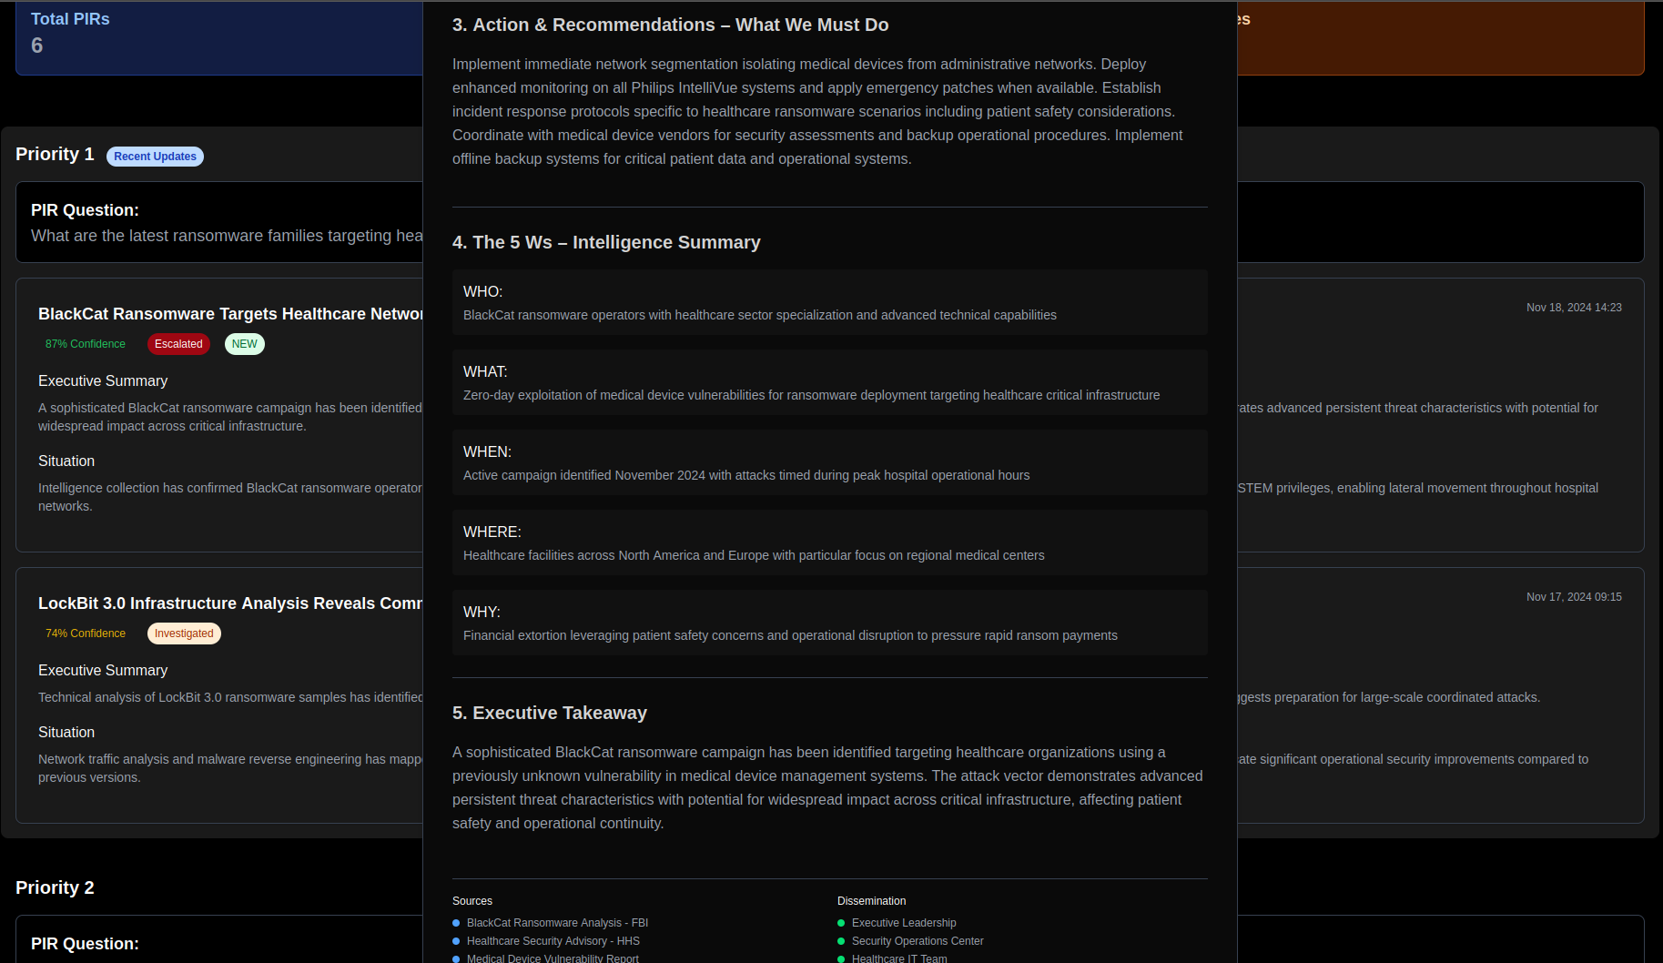Expand the 5 Ws Intelligence Summary section

tap(606, 242)
